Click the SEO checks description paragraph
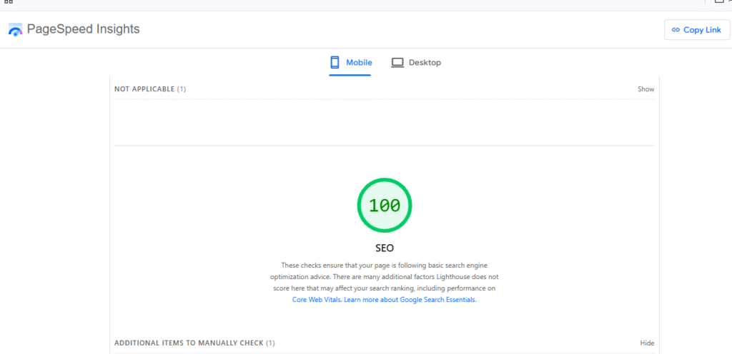 [x=385, y=276]
